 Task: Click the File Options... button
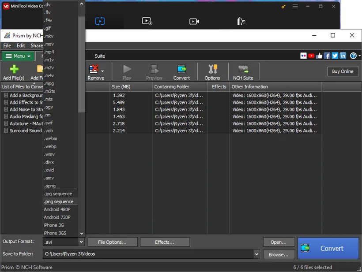point(113,242)
